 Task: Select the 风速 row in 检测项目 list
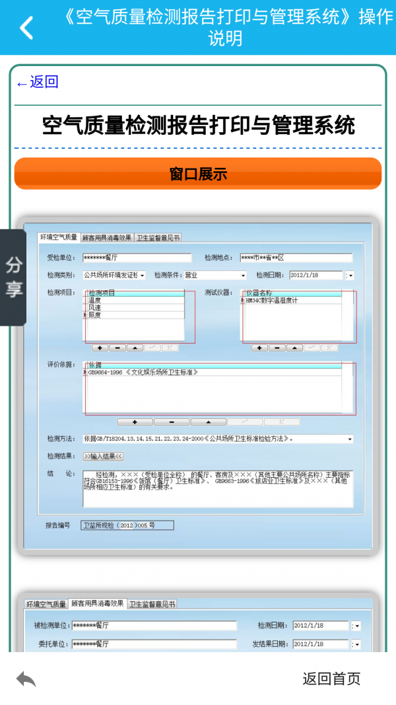(x=134, y=307)
